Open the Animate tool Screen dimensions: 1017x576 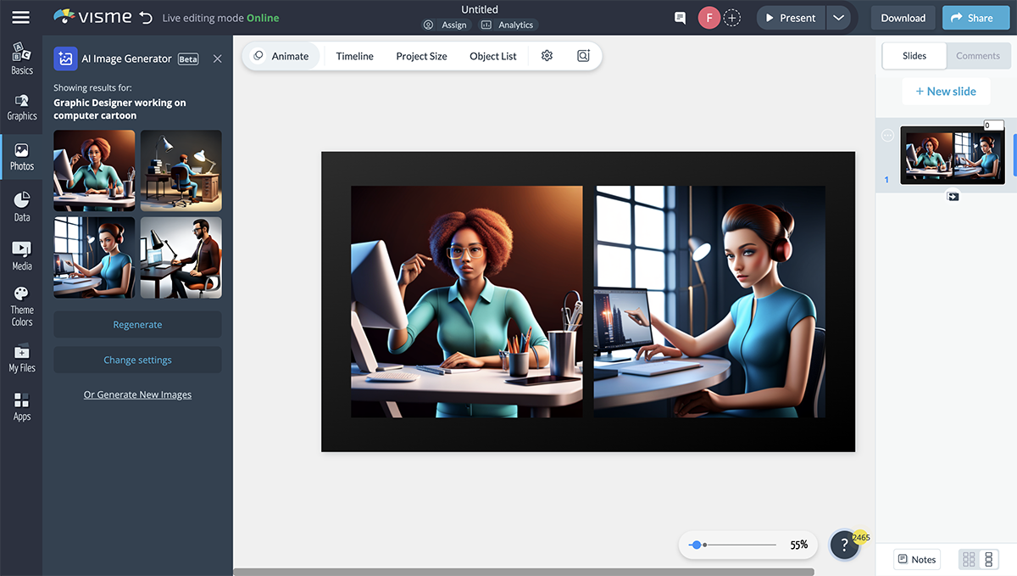pyautogui.click(x=281, y=56)
